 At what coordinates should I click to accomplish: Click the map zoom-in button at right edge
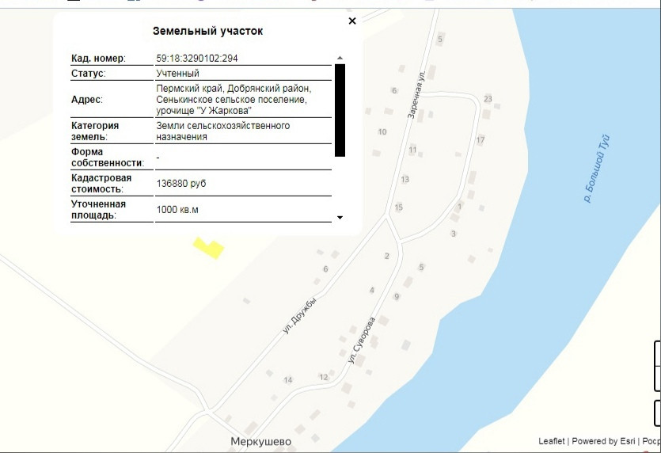point(658,353)
